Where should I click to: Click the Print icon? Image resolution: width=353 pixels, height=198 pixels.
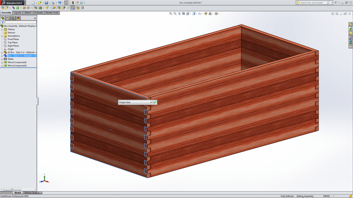(53, 3)
